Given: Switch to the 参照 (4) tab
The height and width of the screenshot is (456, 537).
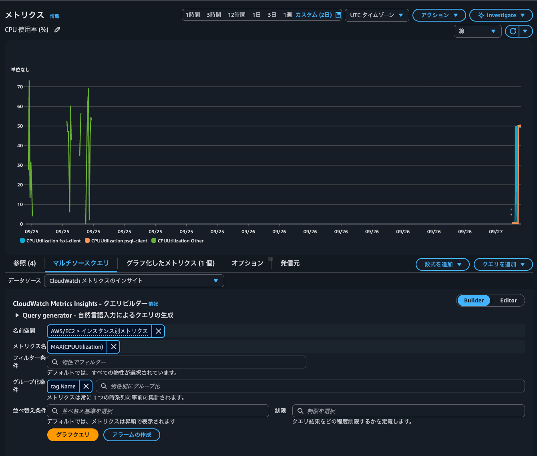Looking at the screenshot, I should (24, 263).
